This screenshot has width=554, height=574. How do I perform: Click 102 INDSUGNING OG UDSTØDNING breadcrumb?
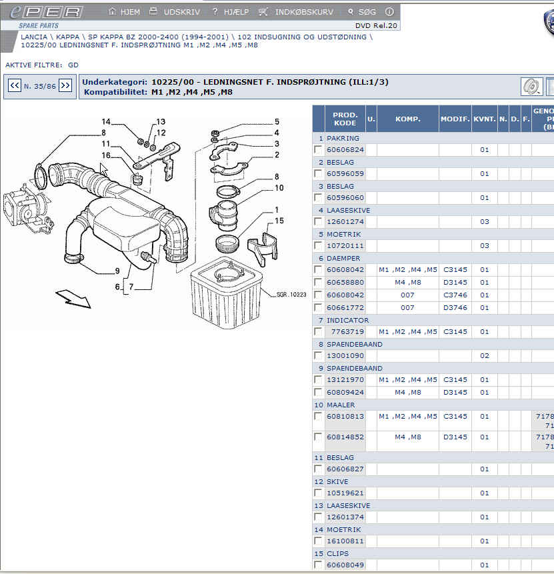point(302,37)
